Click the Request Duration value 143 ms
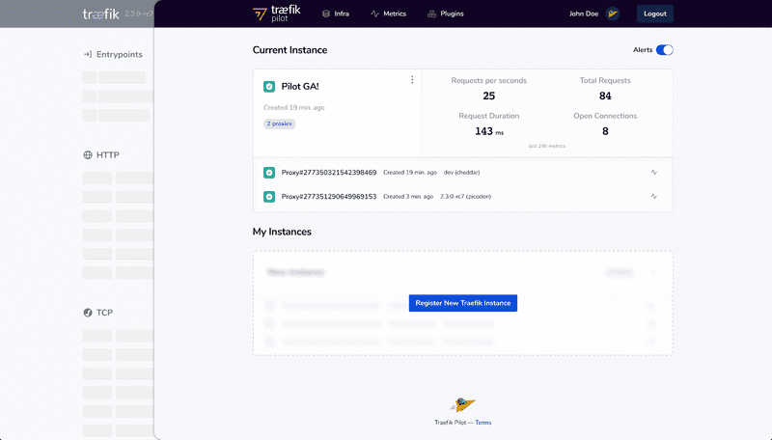The height and width of the screenshot is (440, 772). [x=489, y=131]
